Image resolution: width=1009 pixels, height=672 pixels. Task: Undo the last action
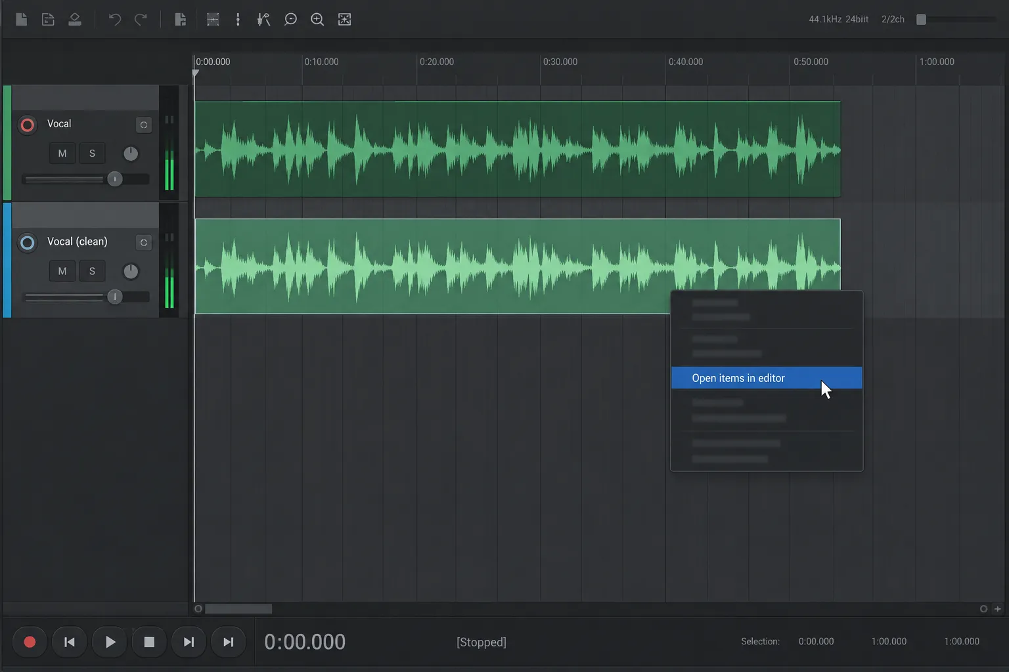114,20
